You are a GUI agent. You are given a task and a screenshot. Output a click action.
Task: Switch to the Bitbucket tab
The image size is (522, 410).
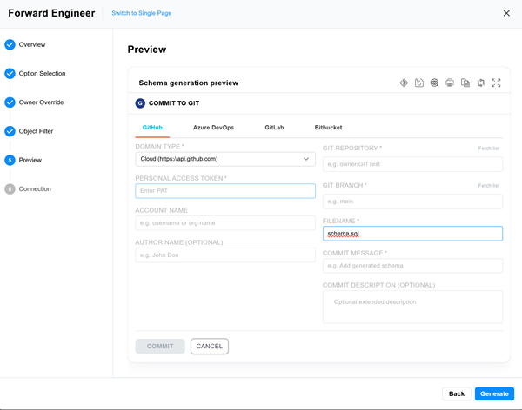pos(328,128)
